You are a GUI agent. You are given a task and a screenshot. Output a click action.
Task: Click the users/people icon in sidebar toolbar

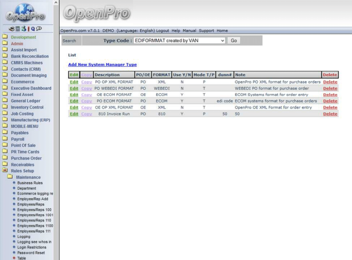24,28
